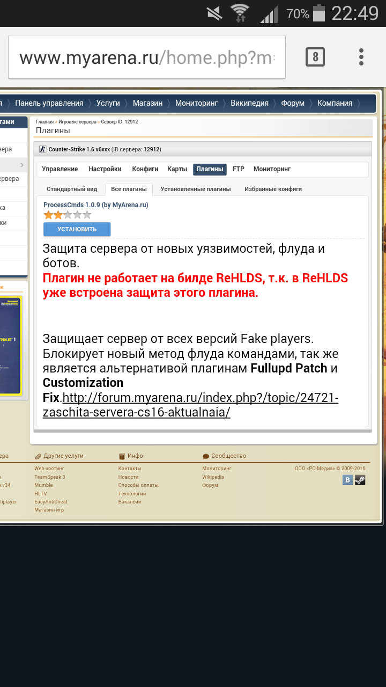Viewport: 386px width, 687px height.
Task: Open Wikipedia footer link
Action: pyautogui.click(x=213, y=477)
